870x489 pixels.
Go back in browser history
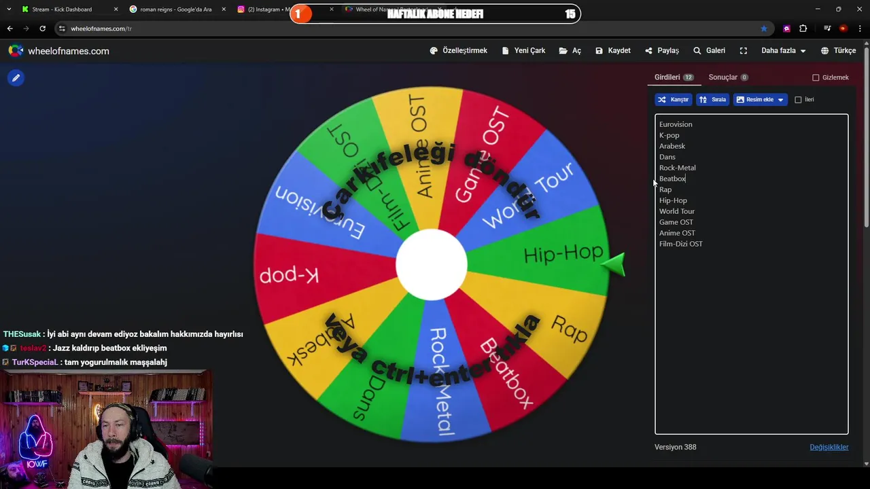[x=10, y=29]
